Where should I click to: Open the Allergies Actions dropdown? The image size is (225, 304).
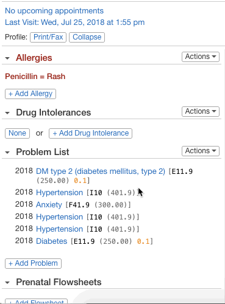[201, 57]
